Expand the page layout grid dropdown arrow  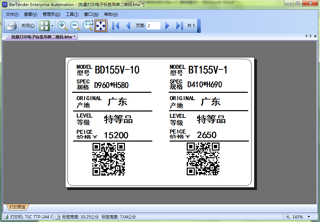coord(52,26)
